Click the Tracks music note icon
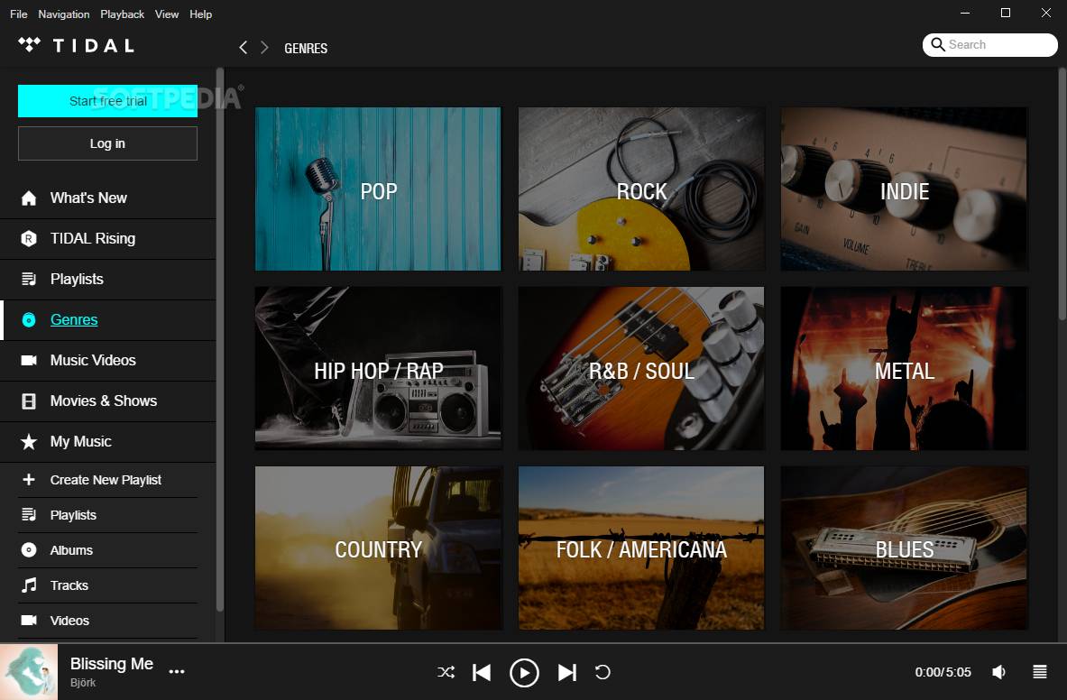 29,585
